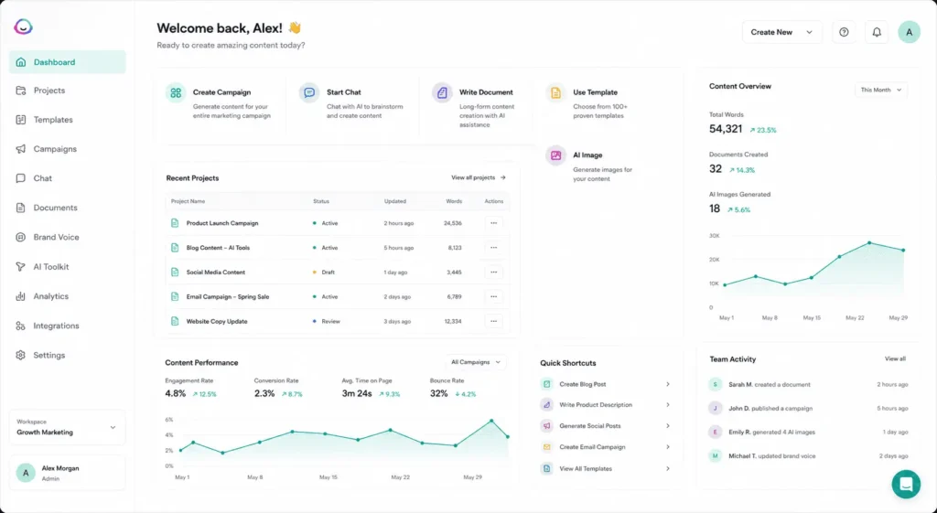
Task: Go to Dashboard in the sidebar
Action: pyautogui.click(x=67, y=62)
